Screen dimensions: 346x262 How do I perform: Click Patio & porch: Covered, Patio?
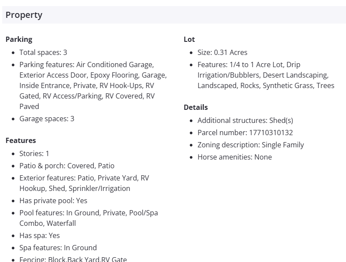(67, 166)
